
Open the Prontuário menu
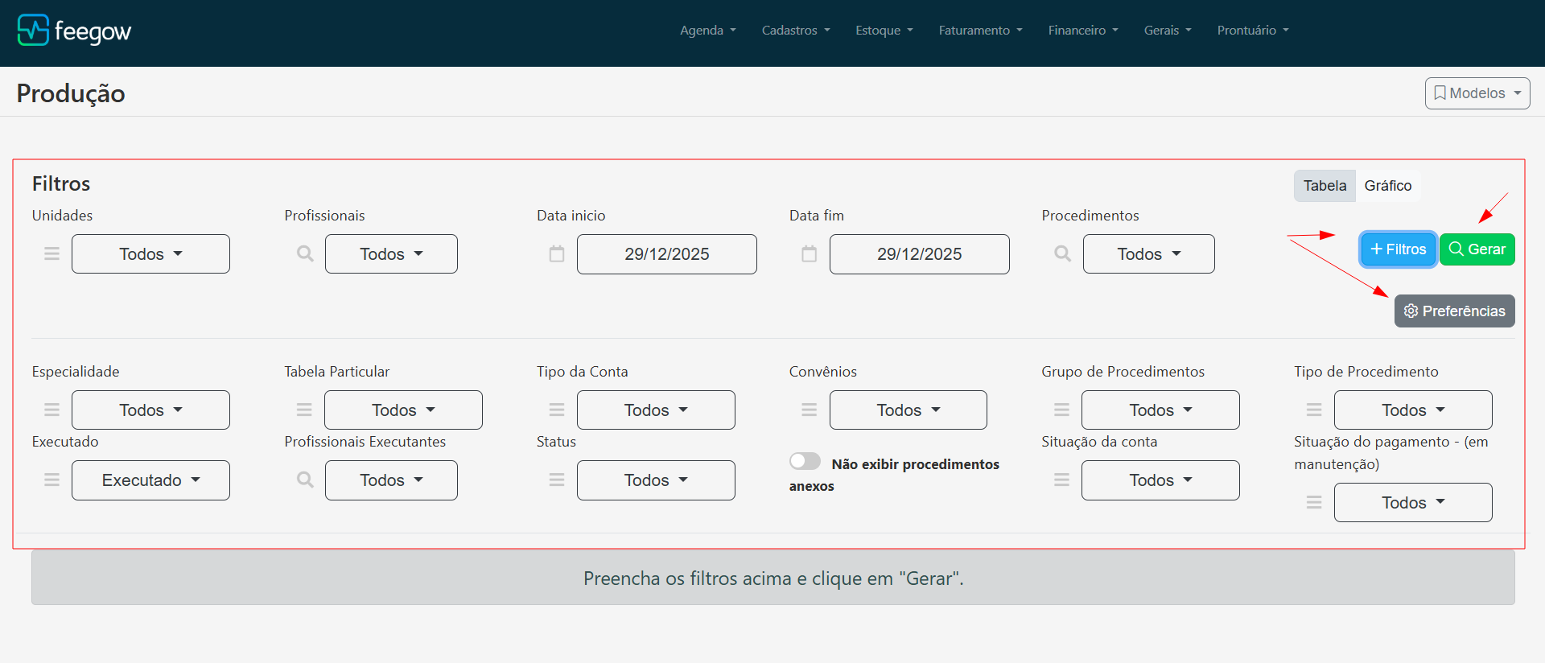[1253, 30]
